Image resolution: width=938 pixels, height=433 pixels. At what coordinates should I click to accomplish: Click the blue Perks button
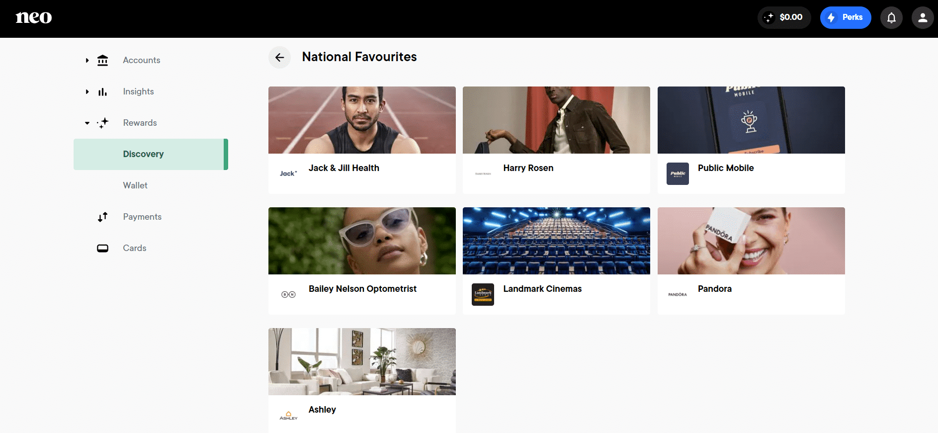click(845, 17)
